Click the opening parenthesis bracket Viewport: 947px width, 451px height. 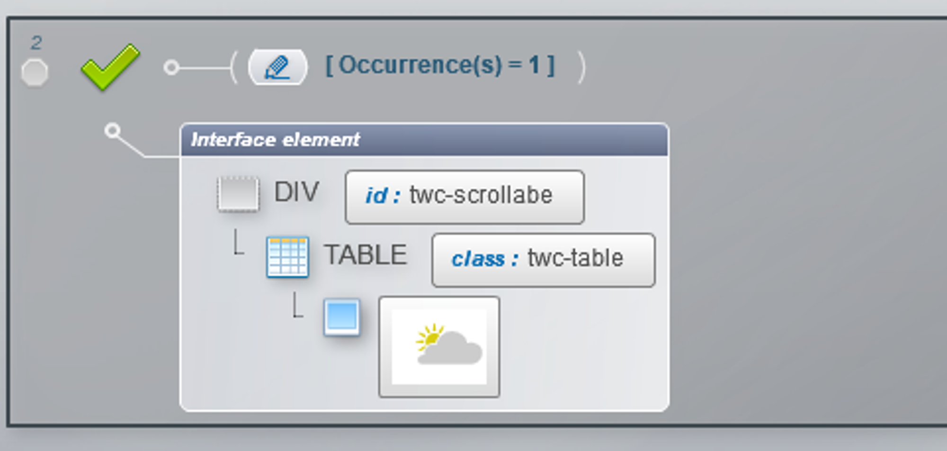[233, 67]
